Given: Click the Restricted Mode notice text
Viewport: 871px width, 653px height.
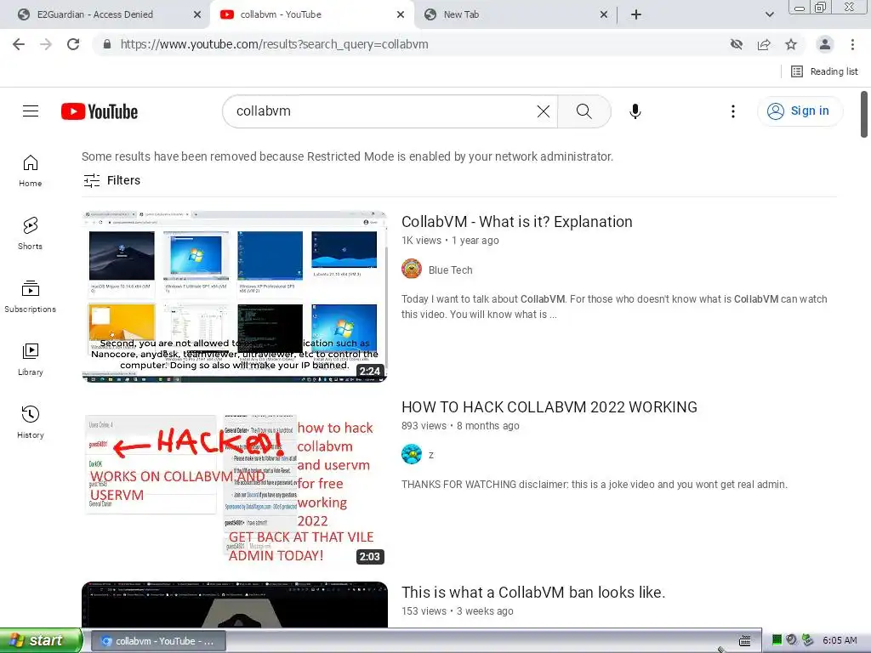Looking at the screenshot, I should pyautogui.click(x=347, y=156).
